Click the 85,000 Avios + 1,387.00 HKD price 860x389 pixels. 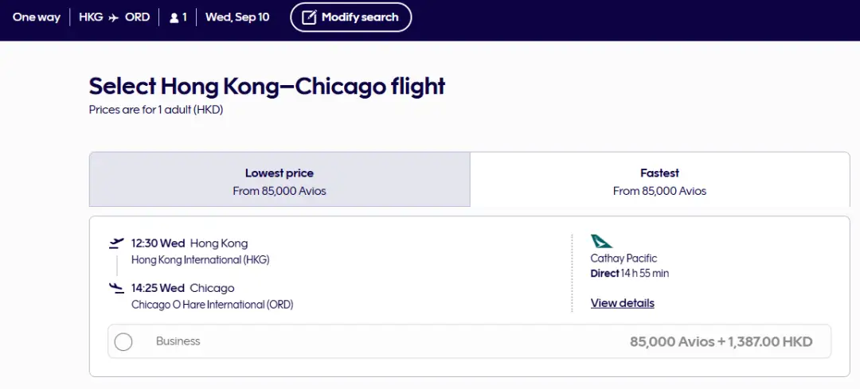(721, 342)
